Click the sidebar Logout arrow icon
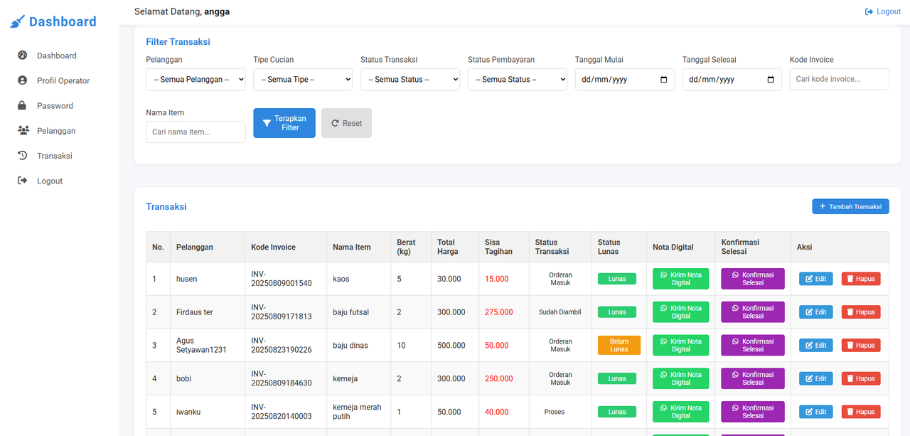Image resolution: width=910 pixels, height=436 pixels. (x=23, y=181)
